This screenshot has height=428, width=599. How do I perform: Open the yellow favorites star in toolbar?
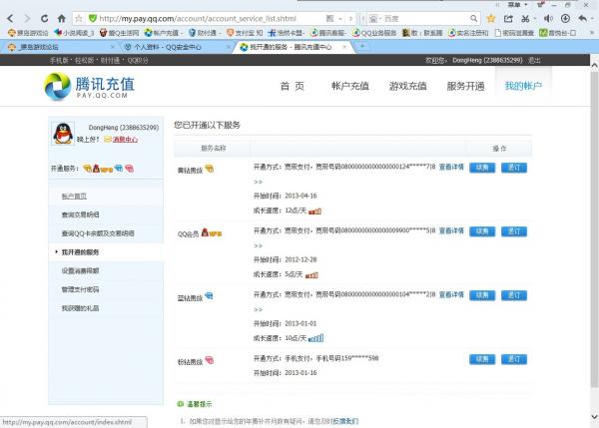pyautogui.click(x=491, y=18)
